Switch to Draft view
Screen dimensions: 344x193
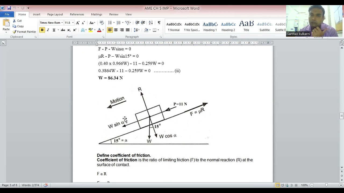(x=296, y=185)
